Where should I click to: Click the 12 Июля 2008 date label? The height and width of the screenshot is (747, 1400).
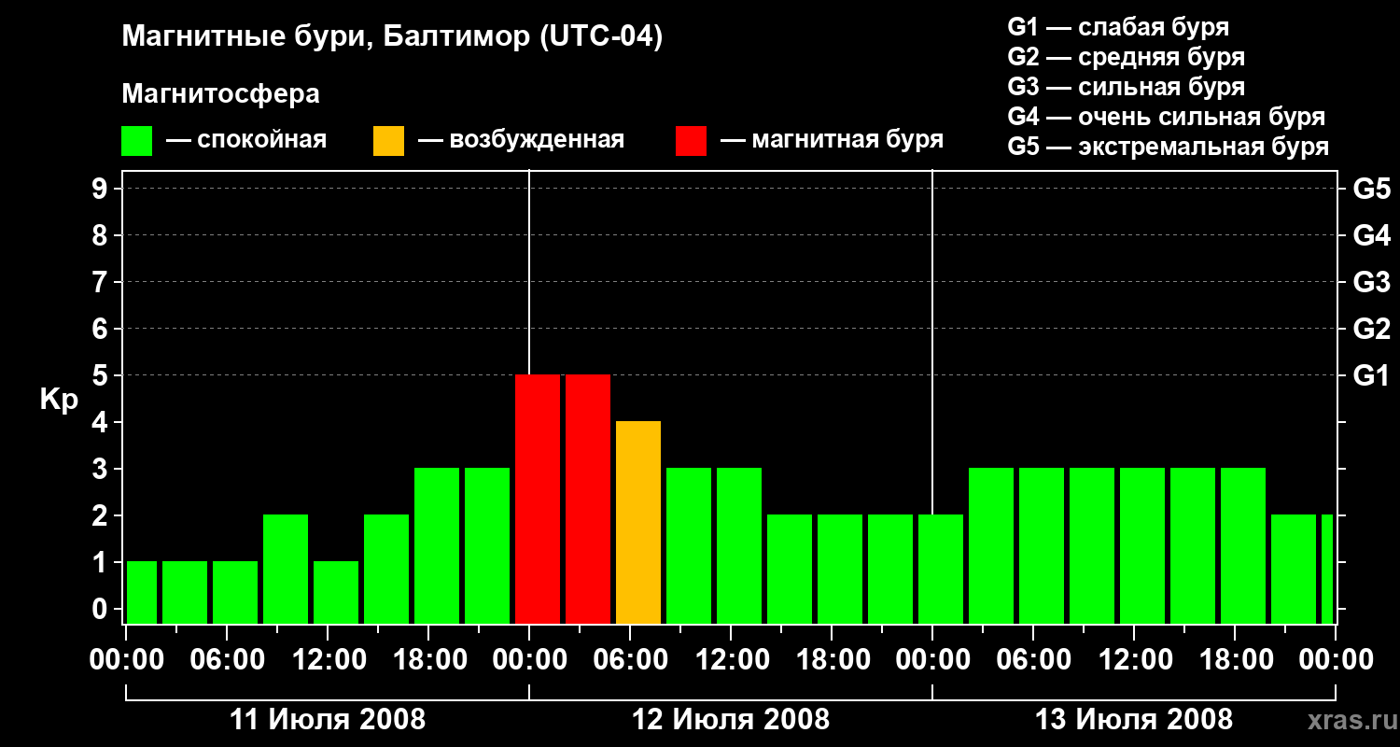(731, 720)
